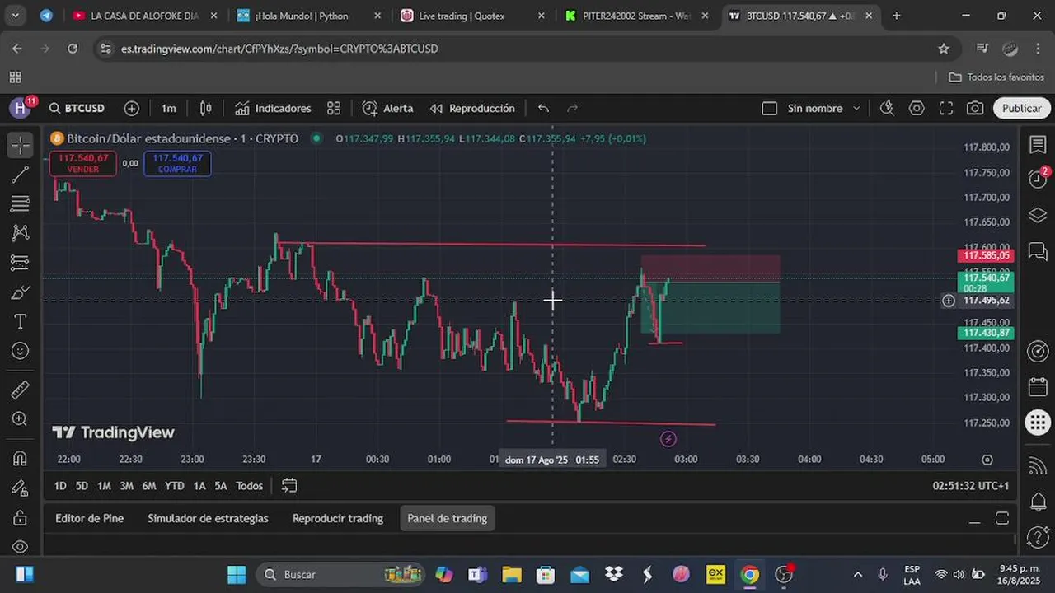Screen dimensions: 1055x593
Task: Open the economic calendar panel
Action: click(1038, 386)
